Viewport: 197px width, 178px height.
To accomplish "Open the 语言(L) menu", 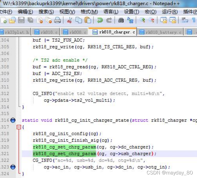I will click(111, 12).
